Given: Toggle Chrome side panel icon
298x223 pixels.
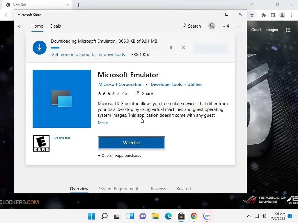Looking at the screenshot, I should coord(273,15).
